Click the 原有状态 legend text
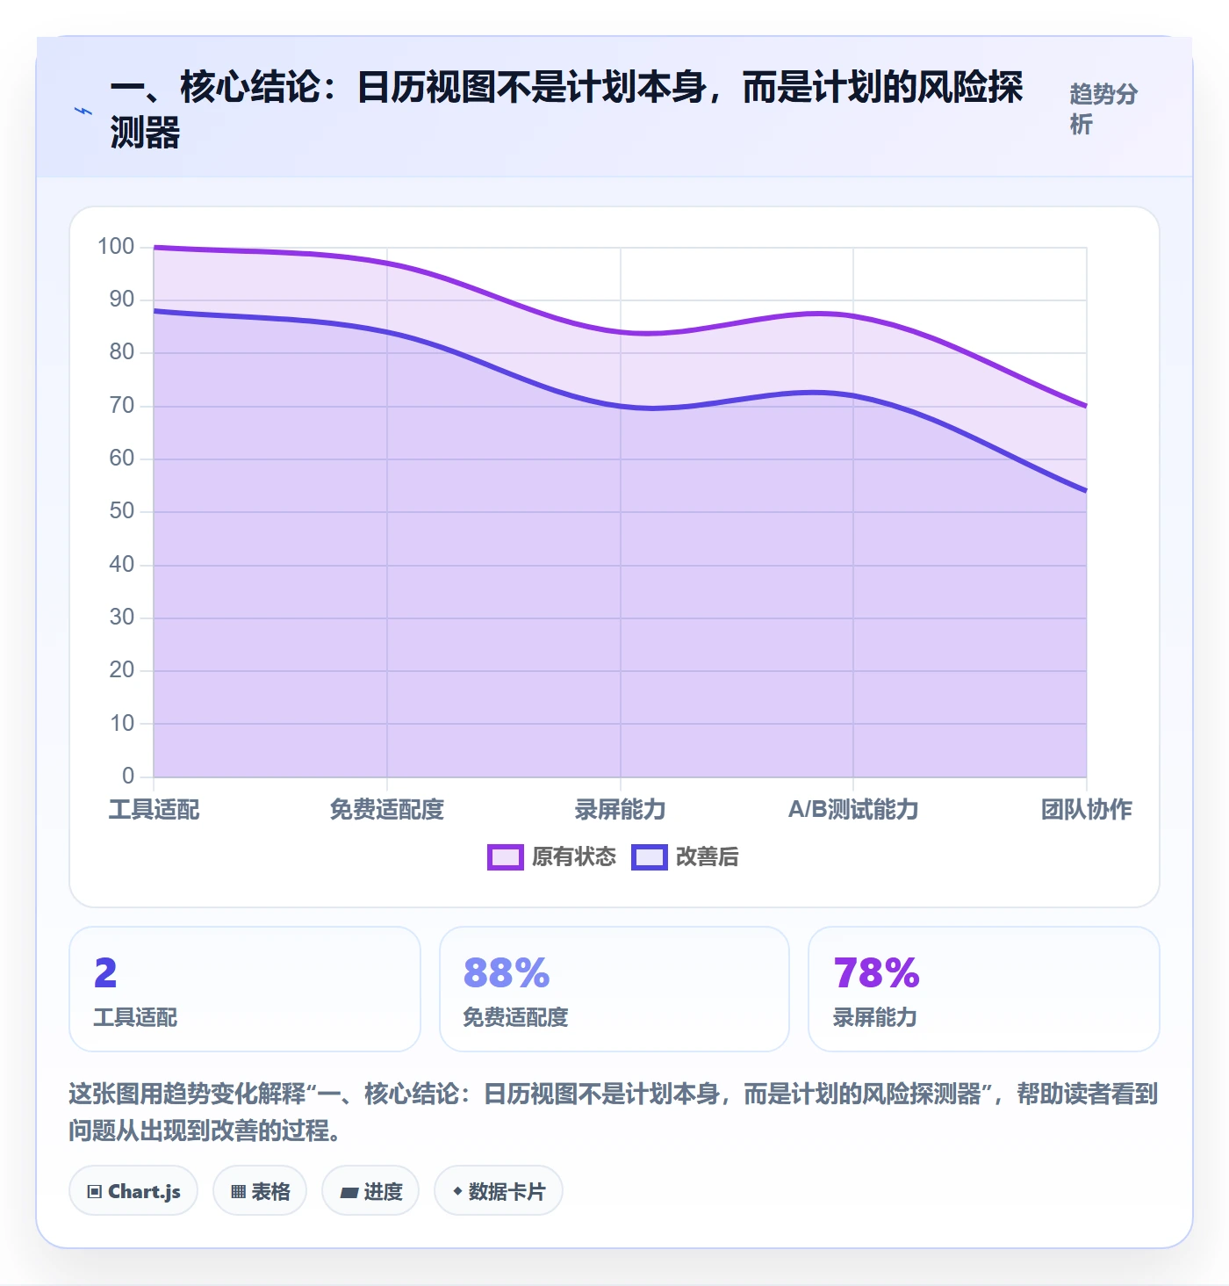Viewport: 1229px width, 1286px height. pos(574,857)
